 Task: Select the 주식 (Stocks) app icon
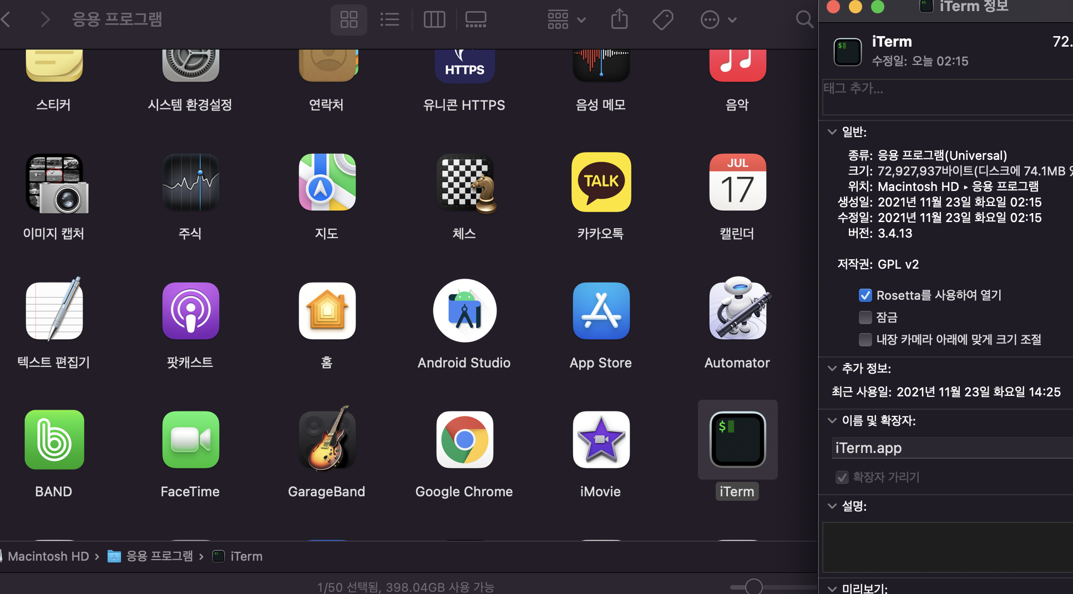190,182
